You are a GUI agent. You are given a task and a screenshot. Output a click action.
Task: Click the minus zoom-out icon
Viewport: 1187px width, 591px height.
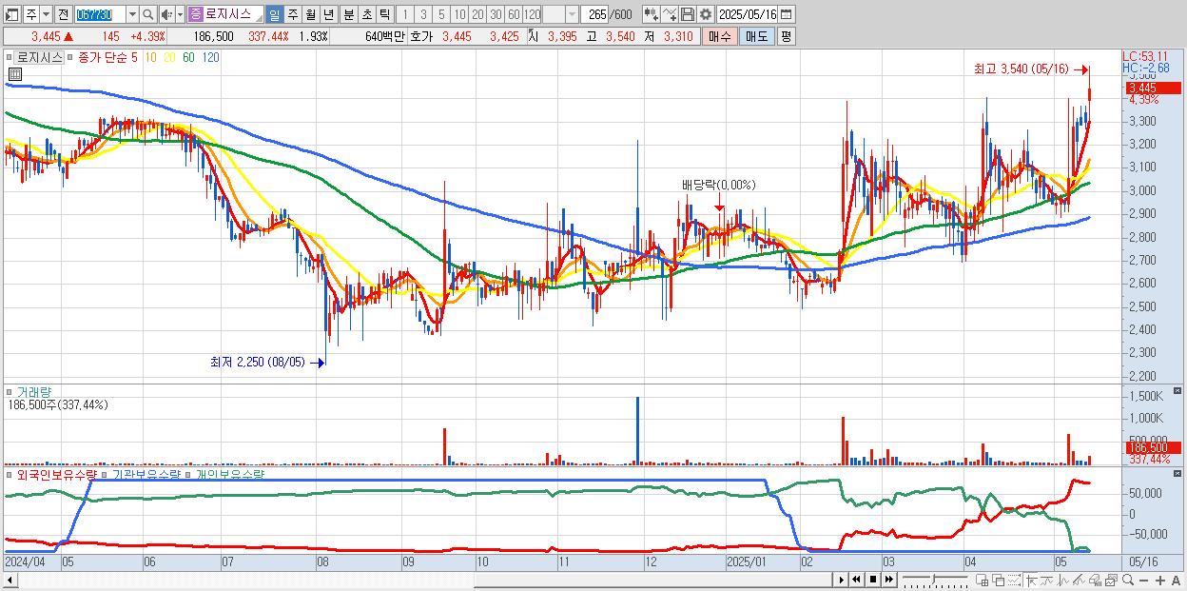point(1143,580)
